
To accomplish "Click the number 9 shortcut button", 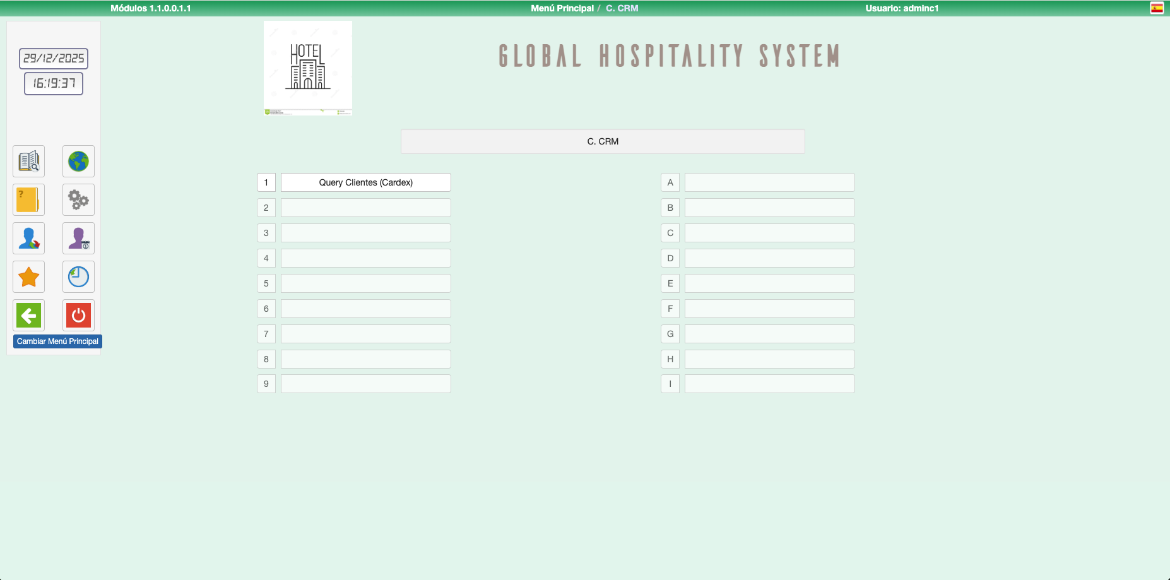I will pos(266,384).
